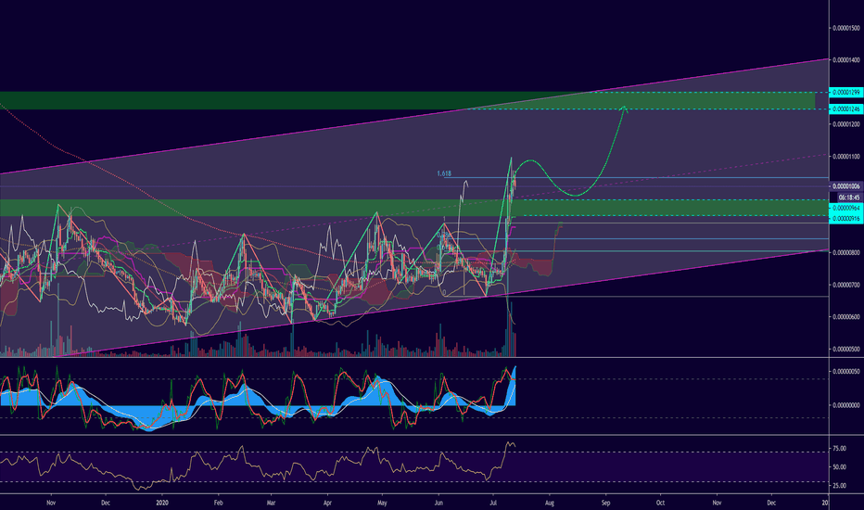Click the 75.00 RSI scale label
The width and height of the screenshot is (864, 510).
[x=839, y=449]
